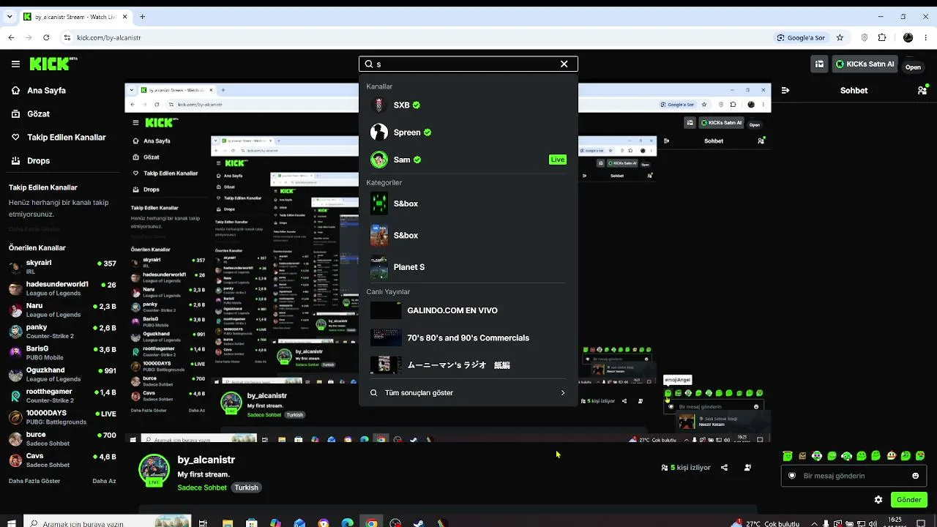
Task: Open the Planet S category result
Action: coord(468,267)
